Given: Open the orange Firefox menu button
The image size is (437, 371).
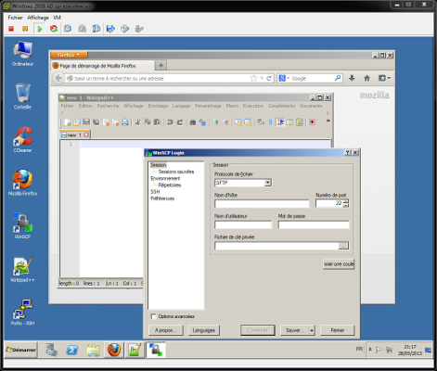Looking at the screenshot, I should pyautogui.click(x=69, y=55).
